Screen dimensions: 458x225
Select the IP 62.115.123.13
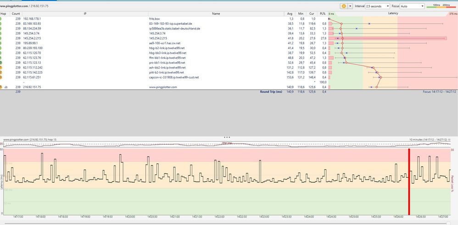32,62
